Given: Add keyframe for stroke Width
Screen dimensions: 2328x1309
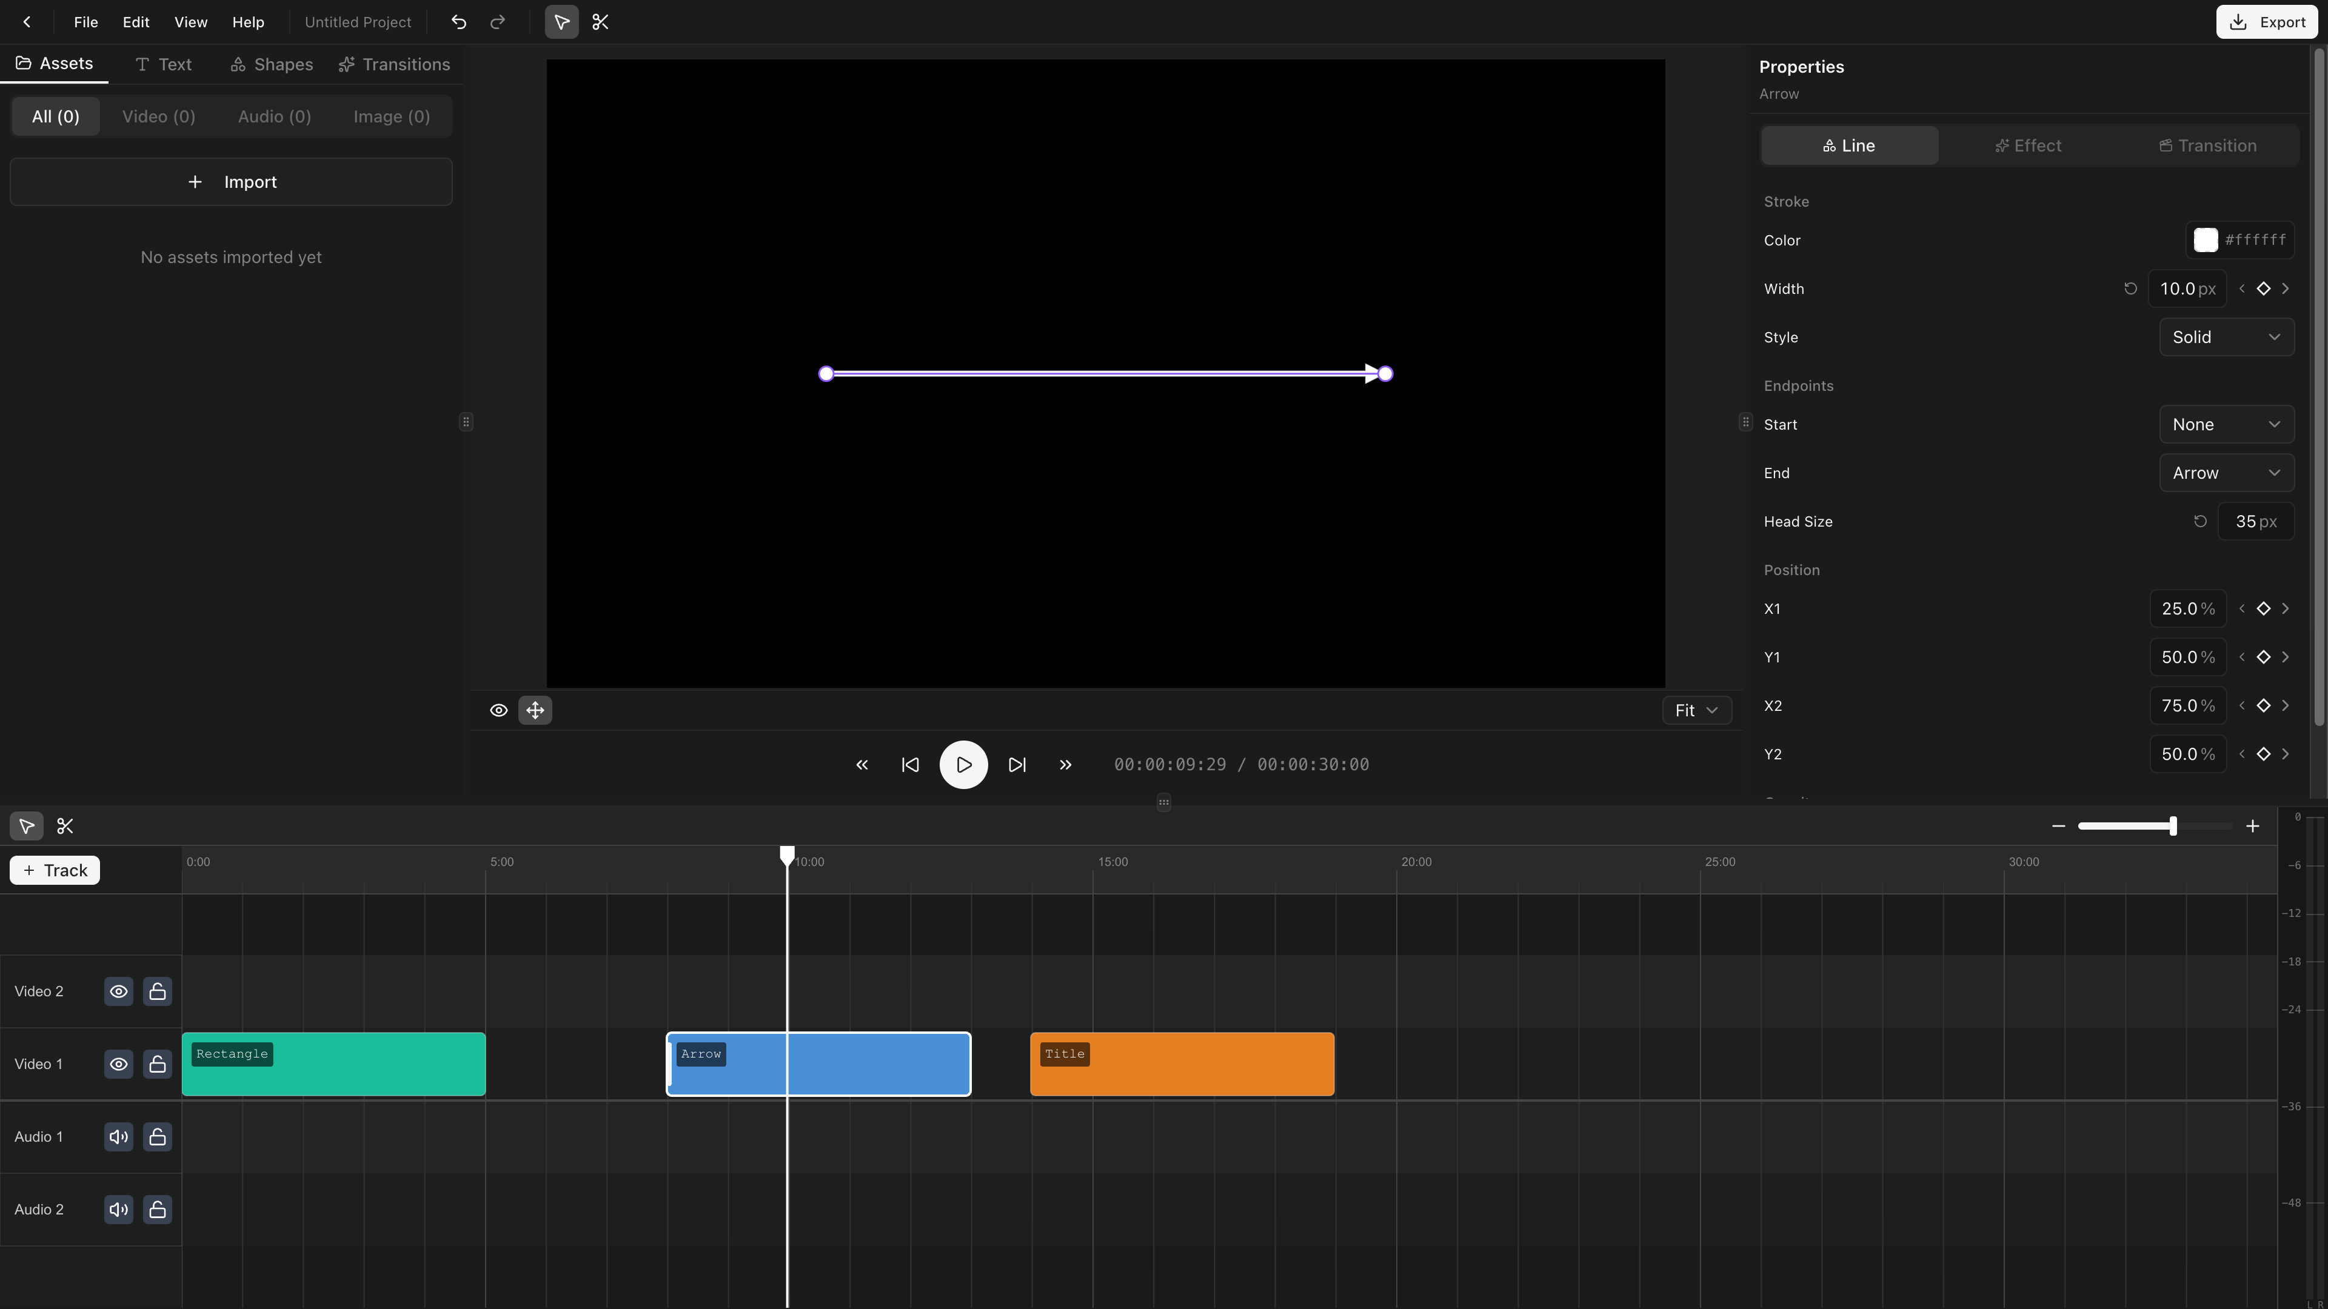Looking at the screenshot, I should point(2263,289).
